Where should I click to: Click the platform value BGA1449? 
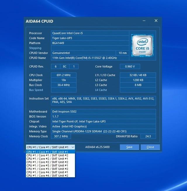click(90, 43)
